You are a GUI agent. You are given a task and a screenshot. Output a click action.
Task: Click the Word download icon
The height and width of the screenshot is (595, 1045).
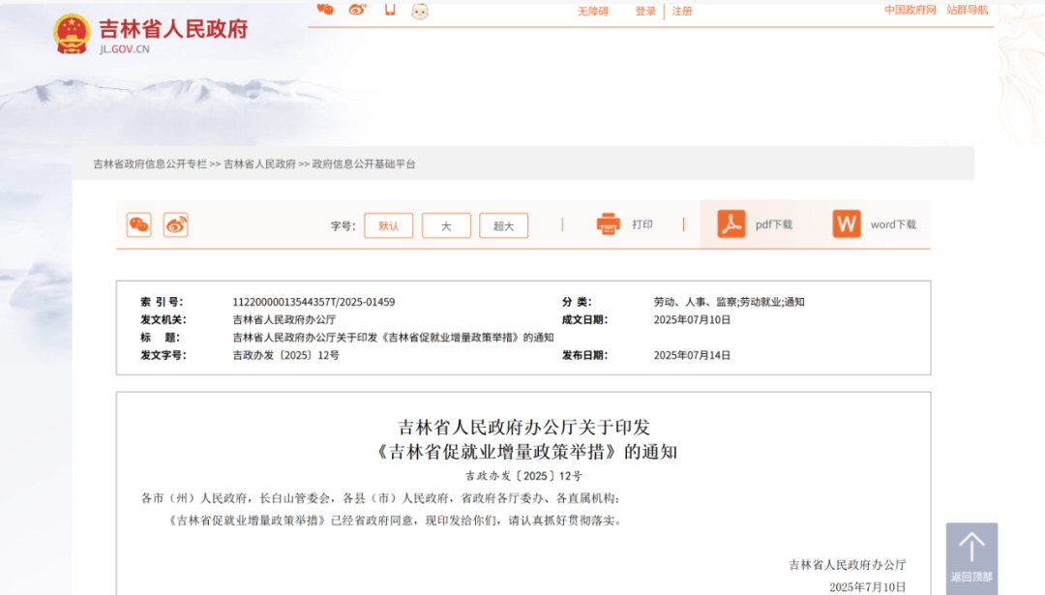[846, 224]
